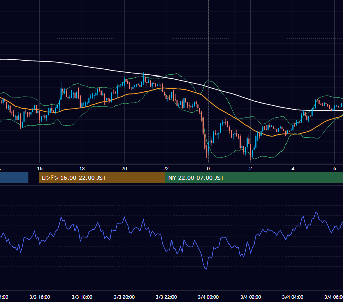Click the hour label 0 under the price chart
This screenshot has height=302, width=343.
(x=208, y=169)
